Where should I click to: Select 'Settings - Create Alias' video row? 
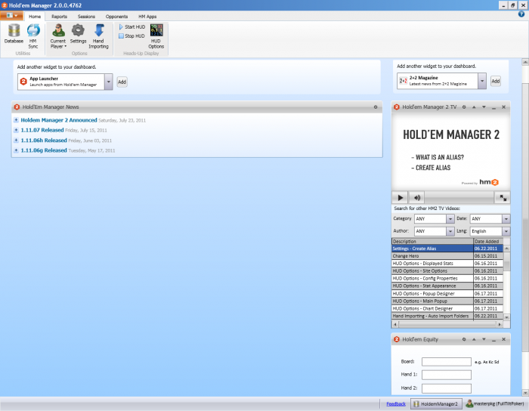click(x=447, y=249)
